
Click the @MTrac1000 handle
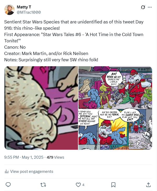click(29, 12)
